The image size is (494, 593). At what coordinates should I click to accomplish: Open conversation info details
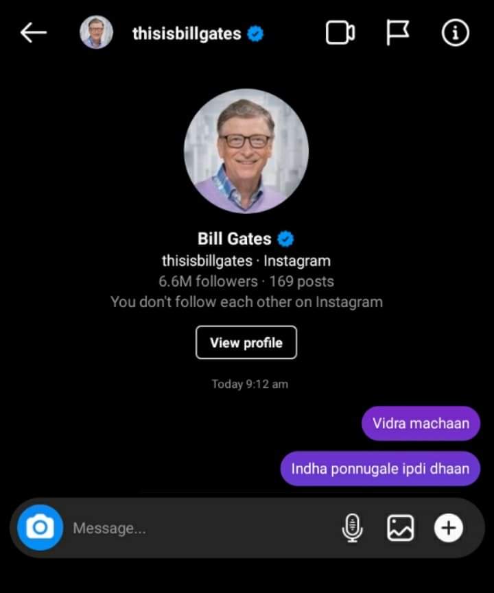click(455, 33)
